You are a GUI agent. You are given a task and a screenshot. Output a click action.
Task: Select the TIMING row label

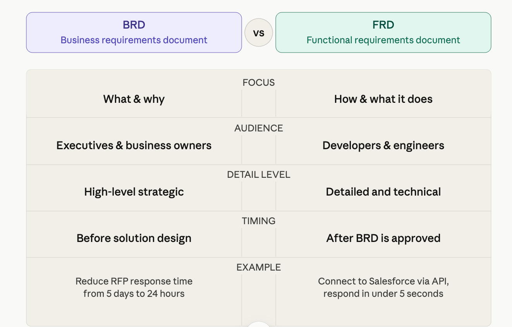[x=259, y=221]
